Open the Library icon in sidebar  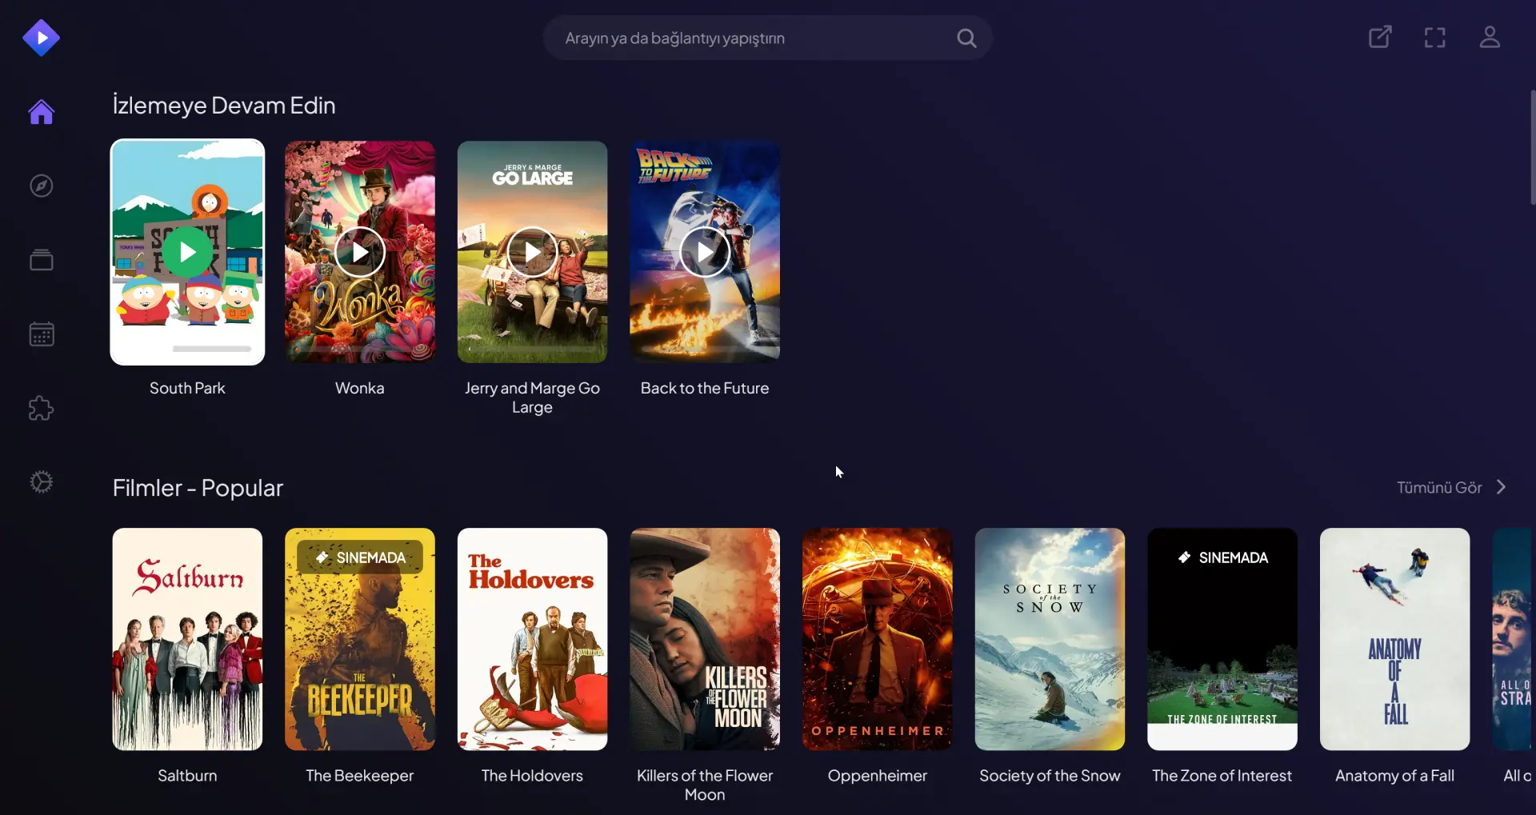click(42, 260)
